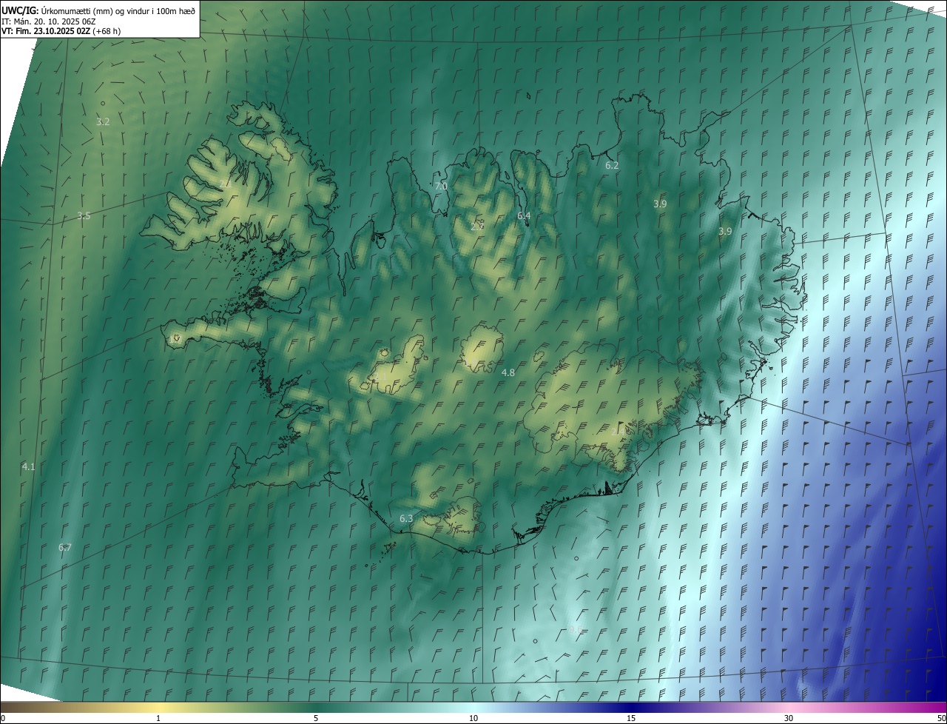This screenshot has height=724, width=947.
Task: Click the 10 tick on the color scale
Action: 473,718
